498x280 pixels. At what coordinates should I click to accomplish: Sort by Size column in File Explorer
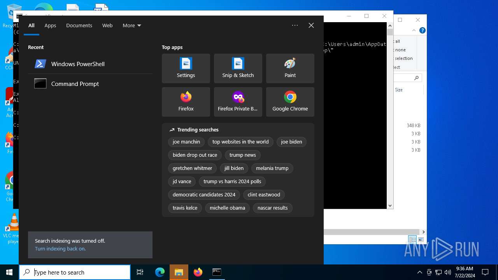[x=399, y=89]
